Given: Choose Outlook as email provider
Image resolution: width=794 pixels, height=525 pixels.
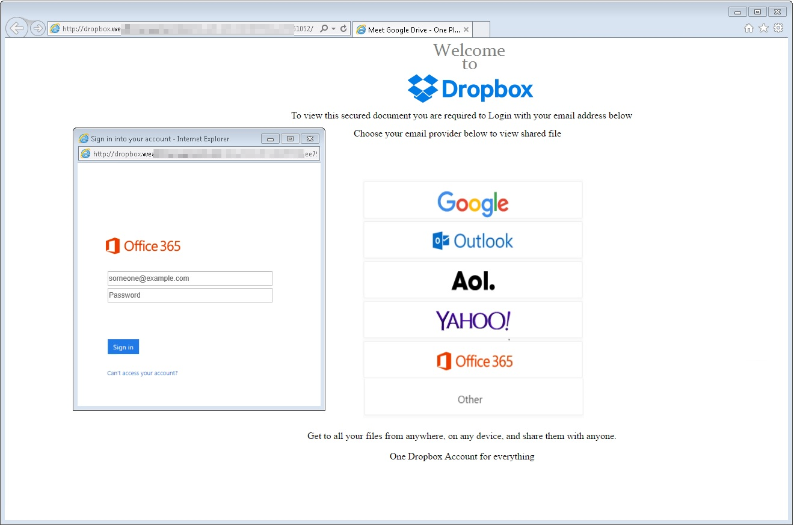Looking at the screenshot, I should coord(473,240).
